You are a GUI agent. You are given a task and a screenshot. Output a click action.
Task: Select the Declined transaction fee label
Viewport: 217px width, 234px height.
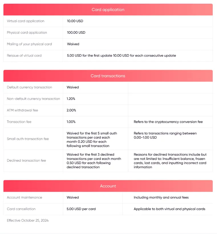coord(26,160)
